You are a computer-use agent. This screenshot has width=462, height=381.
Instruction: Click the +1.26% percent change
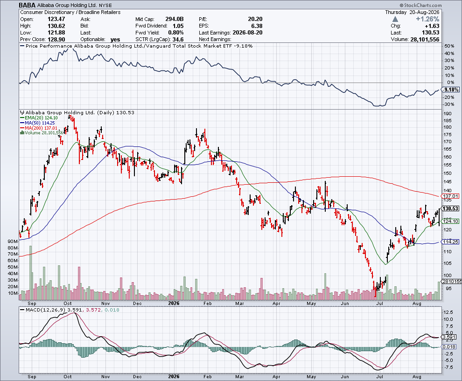click(427, 19)
